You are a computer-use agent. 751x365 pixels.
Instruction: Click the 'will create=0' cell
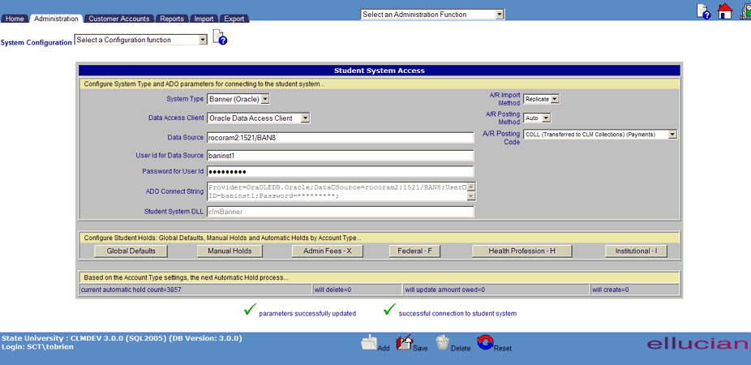coord(634,290)
